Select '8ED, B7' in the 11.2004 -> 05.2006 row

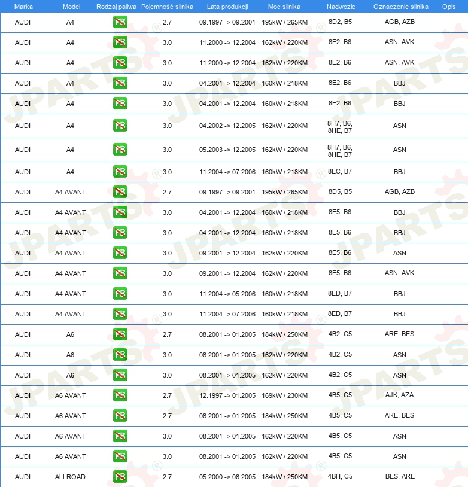point(340,294)
